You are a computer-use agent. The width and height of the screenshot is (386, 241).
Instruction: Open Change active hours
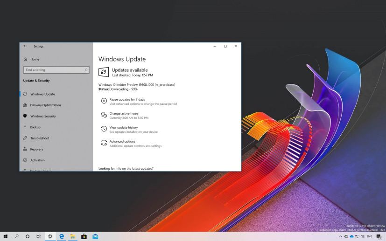(124, 113)
